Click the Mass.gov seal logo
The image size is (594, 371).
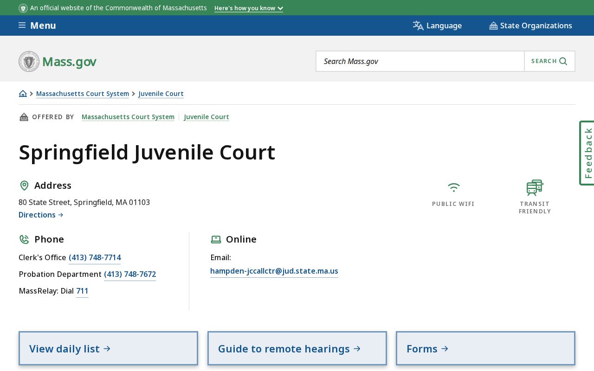[x=29, y=61]
